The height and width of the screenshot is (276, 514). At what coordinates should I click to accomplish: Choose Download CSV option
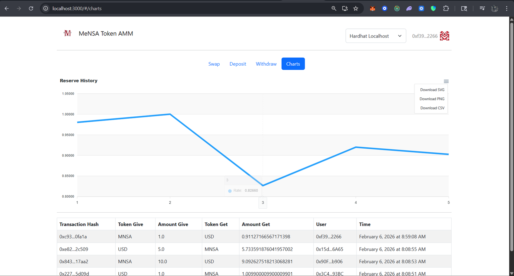click(432, 108)
